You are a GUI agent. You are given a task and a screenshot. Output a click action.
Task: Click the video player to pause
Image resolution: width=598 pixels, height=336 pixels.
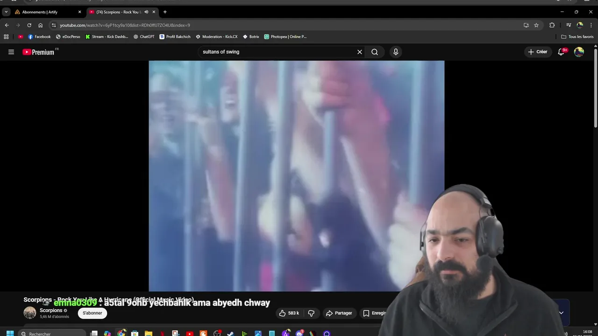(296, 176)
